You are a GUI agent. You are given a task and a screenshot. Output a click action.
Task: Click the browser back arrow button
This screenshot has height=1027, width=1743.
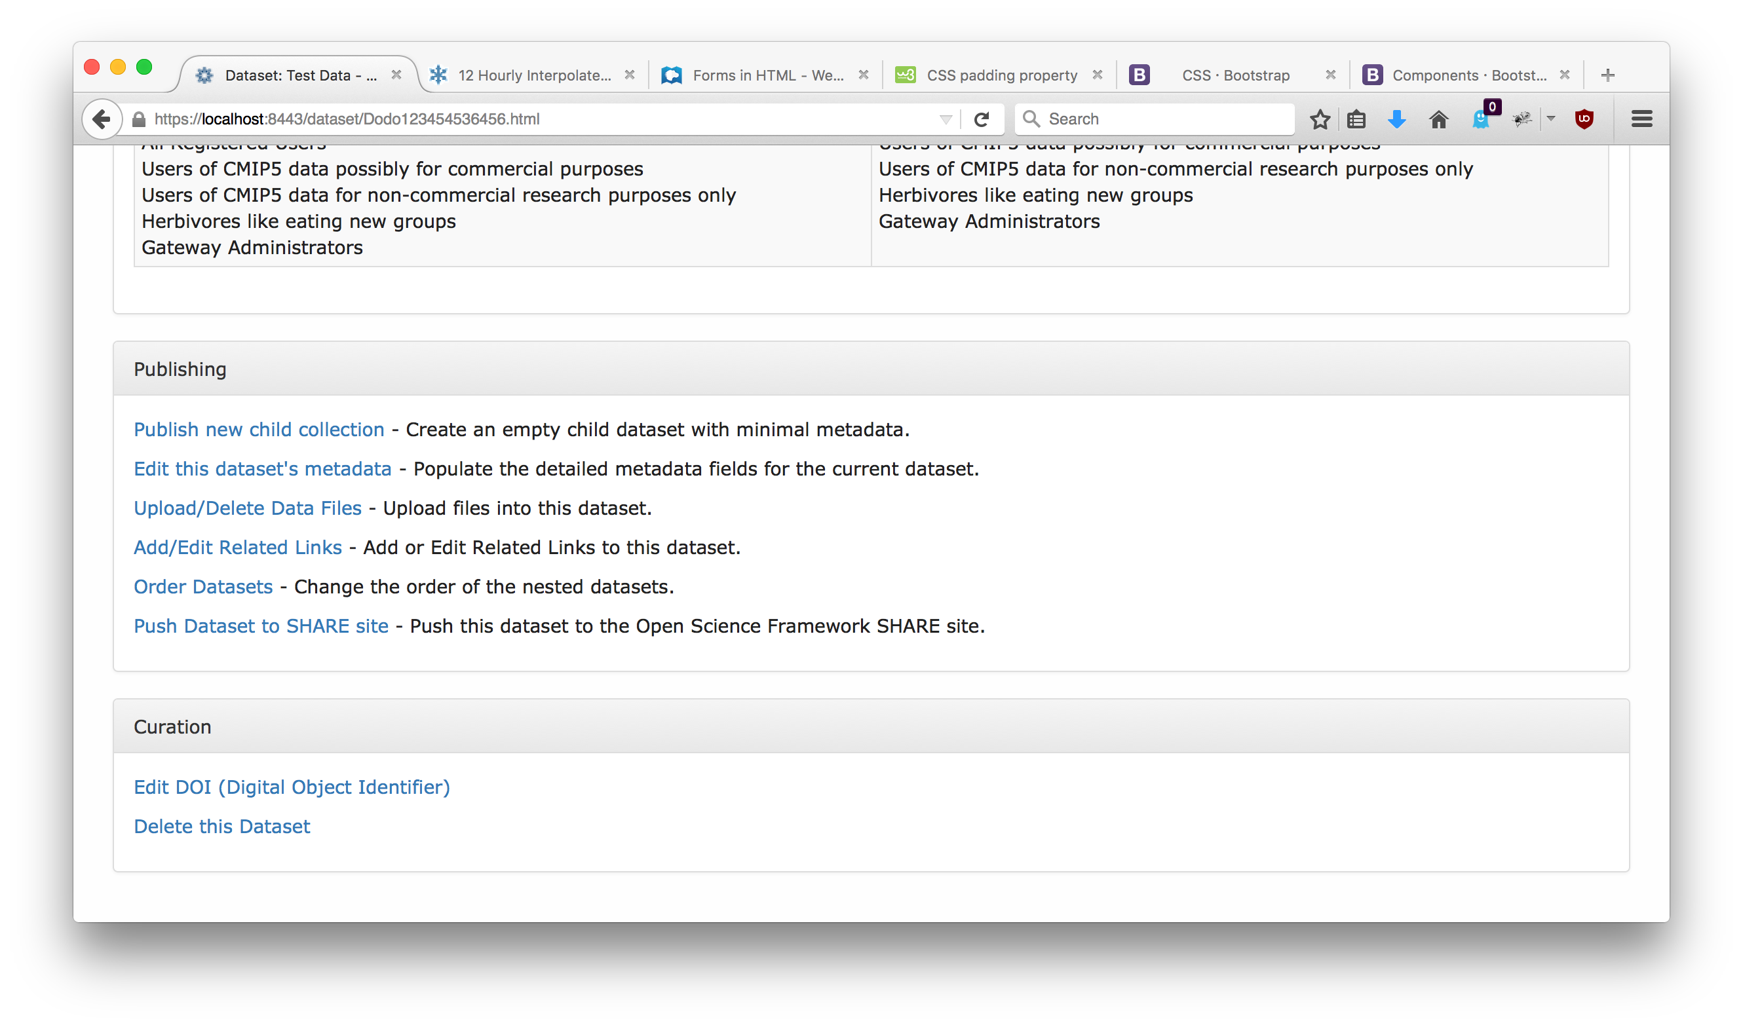[102, 119]
